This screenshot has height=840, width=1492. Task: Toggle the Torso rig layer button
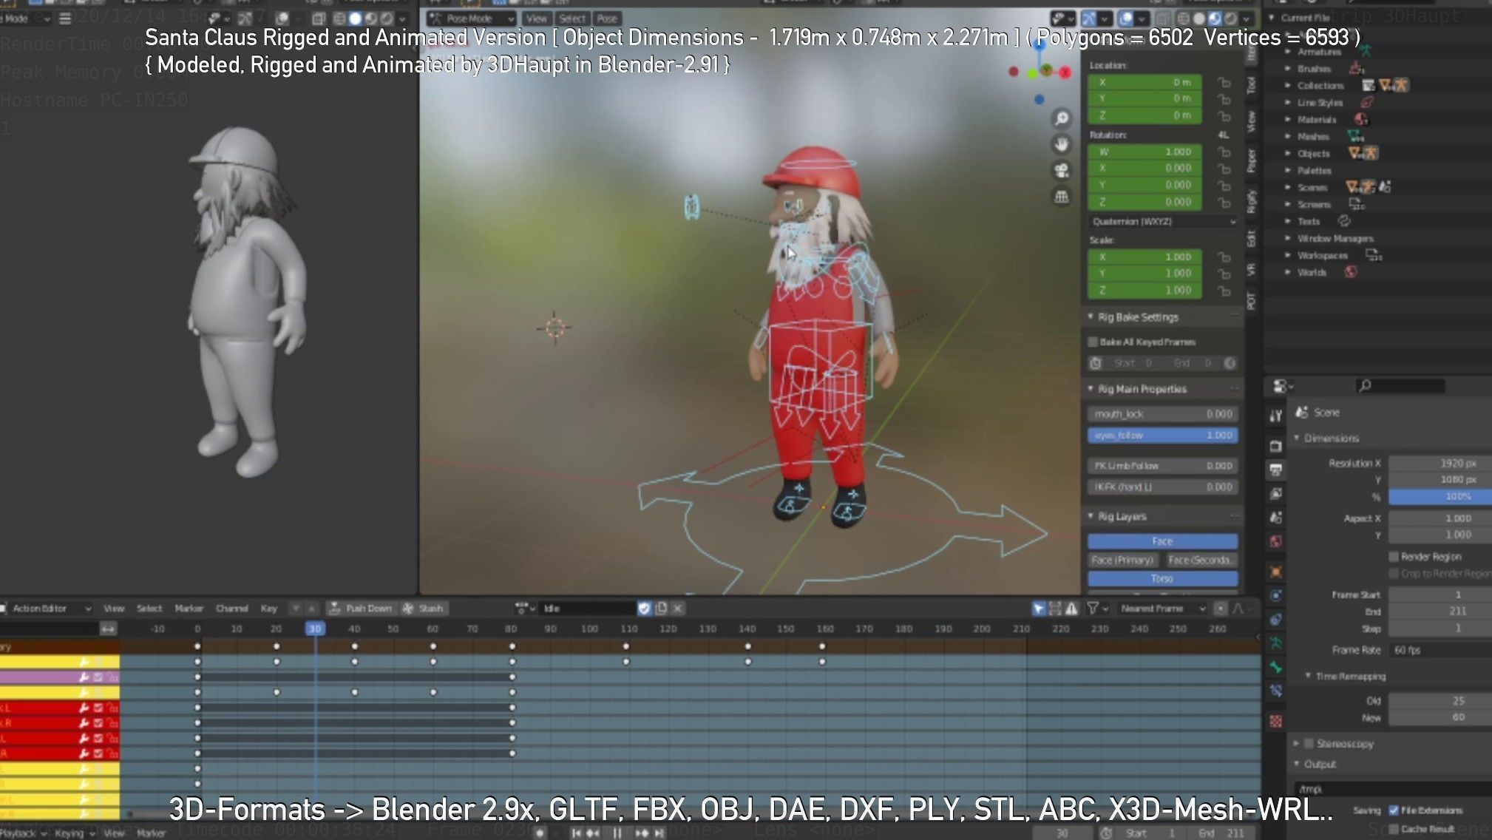click(1162, 578)
